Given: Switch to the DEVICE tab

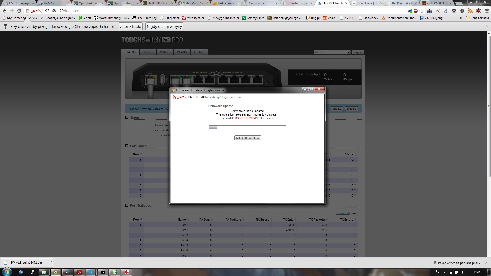Looking at the screenshot, I should [x=148, y=52].
